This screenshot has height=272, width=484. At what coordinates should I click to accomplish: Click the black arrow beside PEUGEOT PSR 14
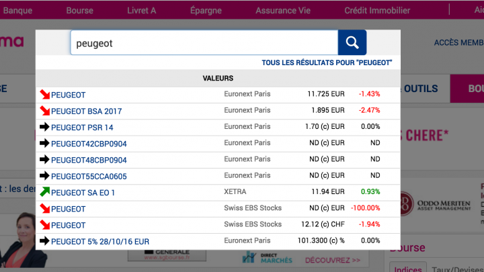pos(45,127)
